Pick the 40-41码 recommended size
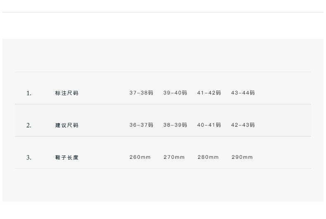This screenshot has height=219, width=326. (x=209, y=125)
